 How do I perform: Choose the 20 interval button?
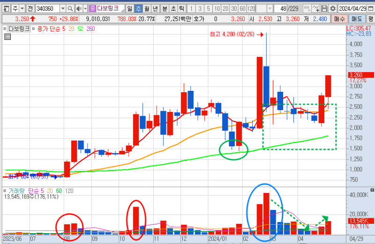coord(225,9)
